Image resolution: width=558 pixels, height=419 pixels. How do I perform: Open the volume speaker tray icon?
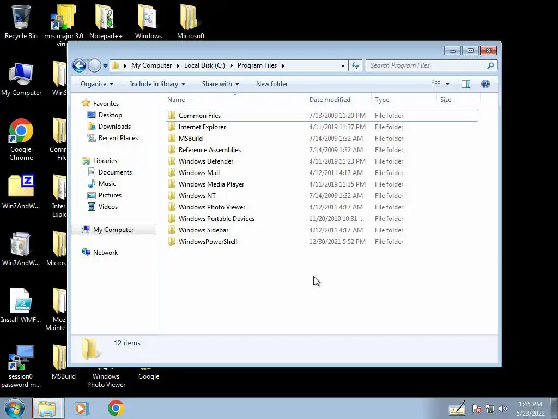click(502, 409)
